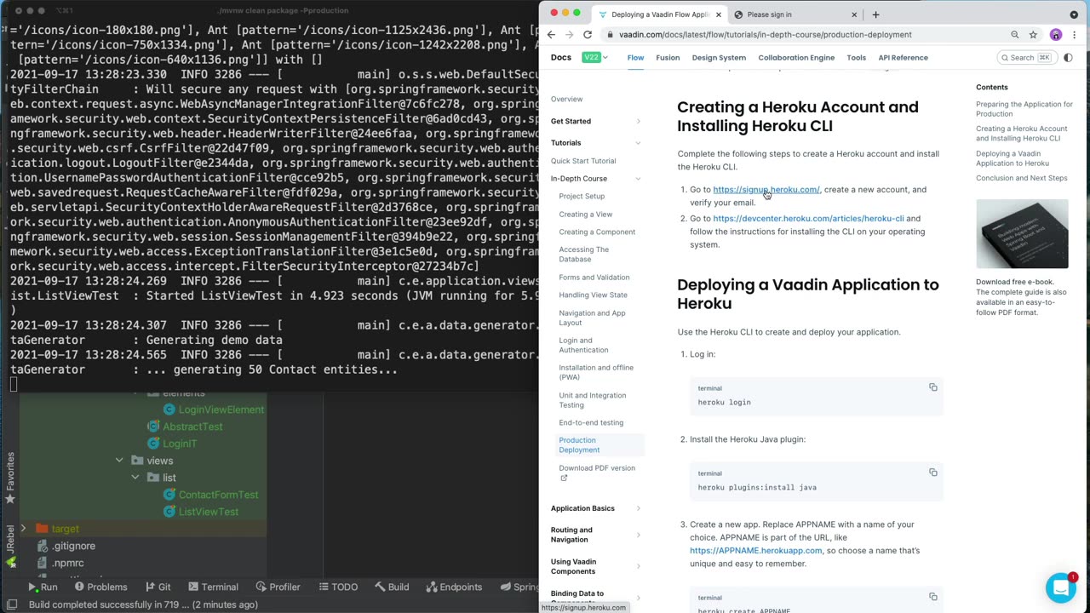Image resolution: width=1090 pixels, height=613 pixels.
Task: Open the signup.heroku.com link
Action: (x=766, y=190)
